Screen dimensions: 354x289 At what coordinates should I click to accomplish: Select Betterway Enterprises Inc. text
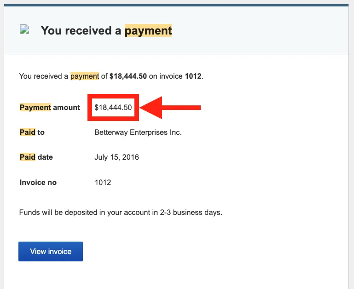(x=138, y=133)
